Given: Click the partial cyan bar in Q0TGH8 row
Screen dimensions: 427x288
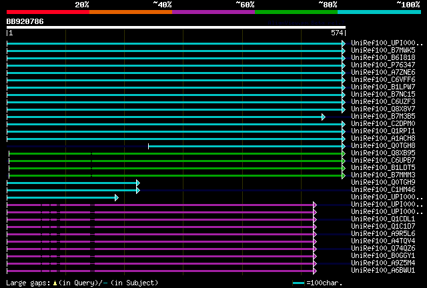Looking at the screenshot, I should pos(245,147).
